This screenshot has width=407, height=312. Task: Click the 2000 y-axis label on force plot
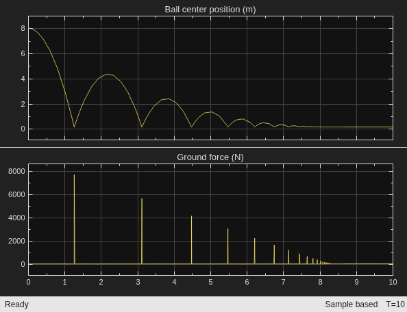click(16, 241)
